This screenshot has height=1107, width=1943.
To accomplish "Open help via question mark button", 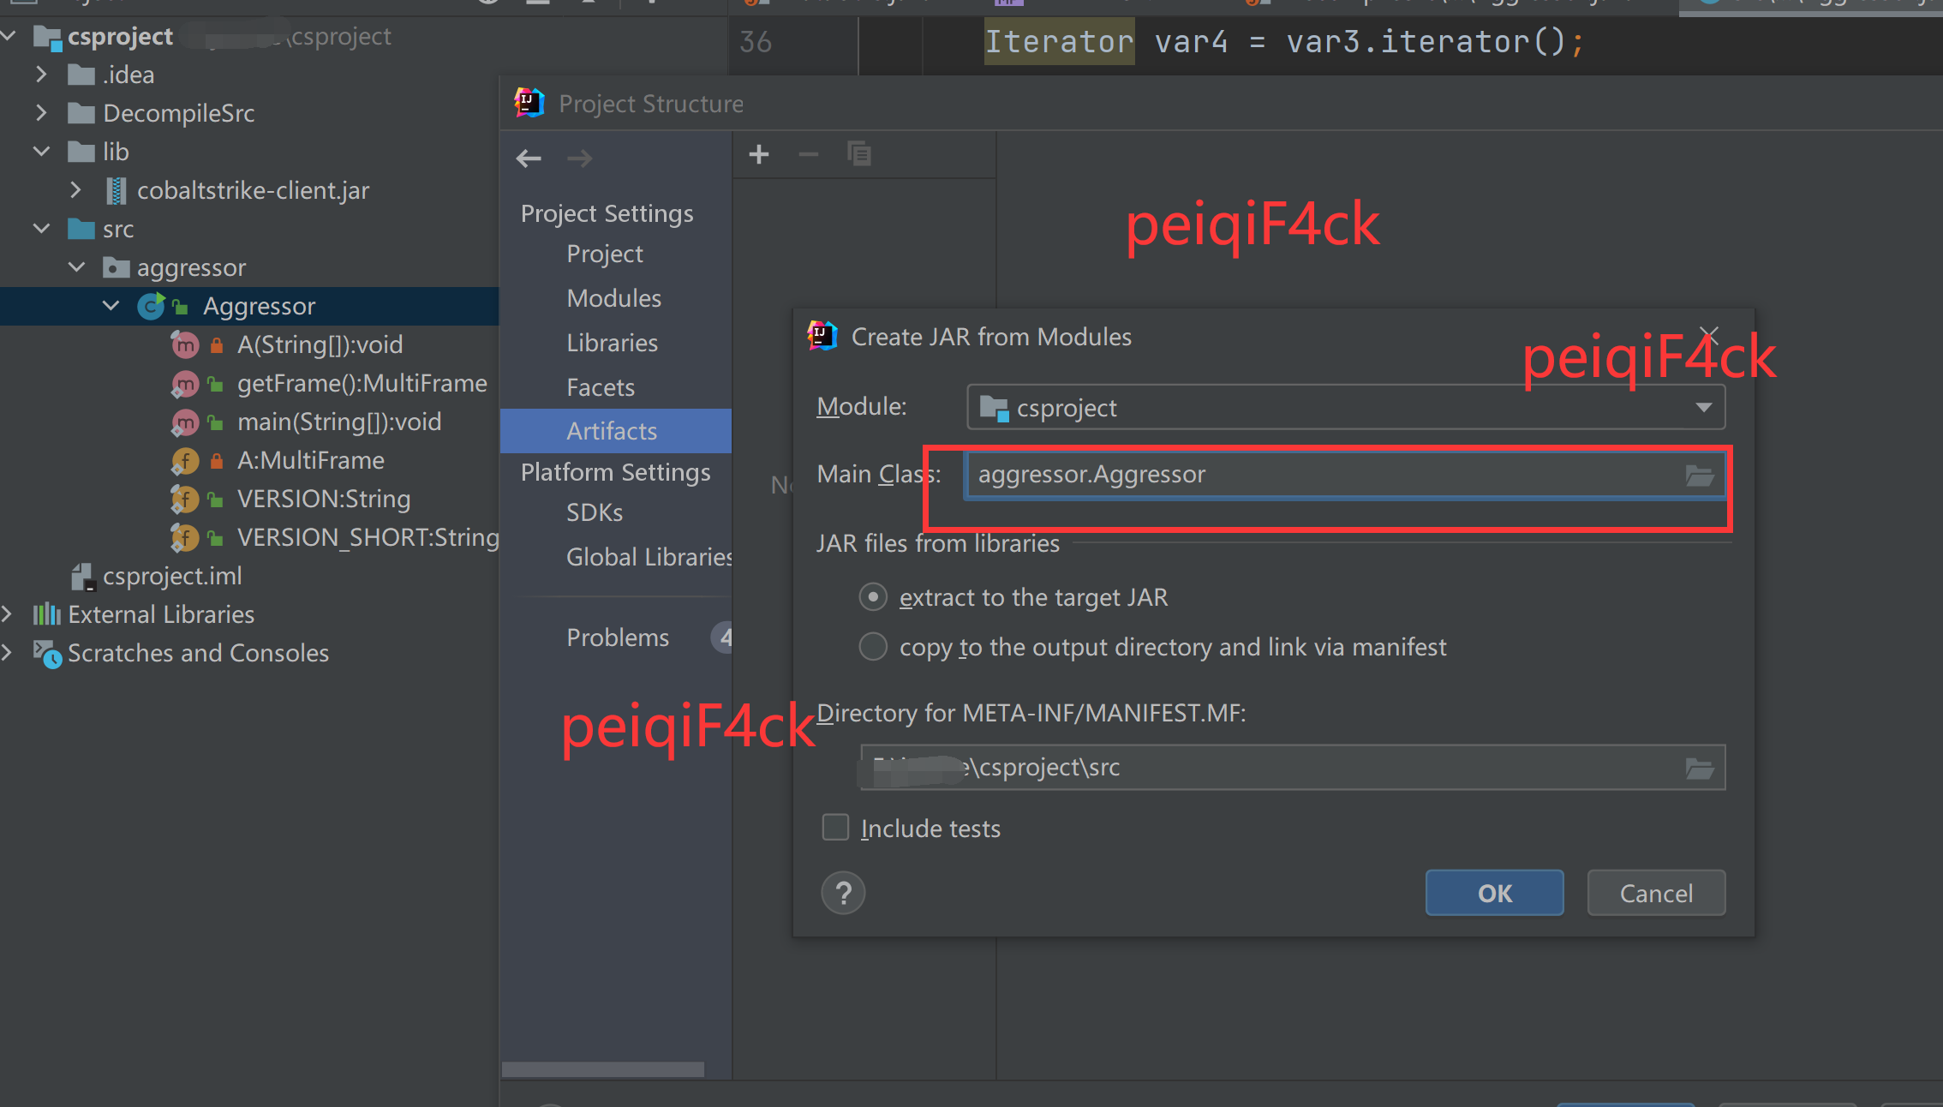I will pyautogui.click(x=843, y=893).
